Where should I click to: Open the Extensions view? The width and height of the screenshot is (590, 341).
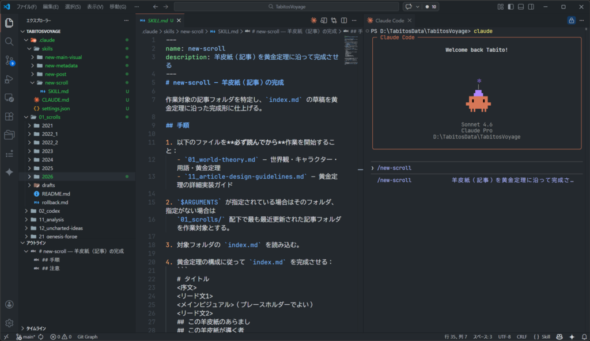9,116
